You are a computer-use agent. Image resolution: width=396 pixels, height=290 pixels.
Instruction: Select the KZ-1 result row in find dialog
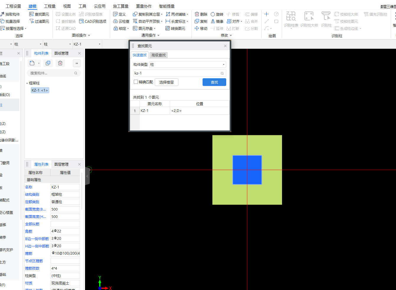[154, 110]
